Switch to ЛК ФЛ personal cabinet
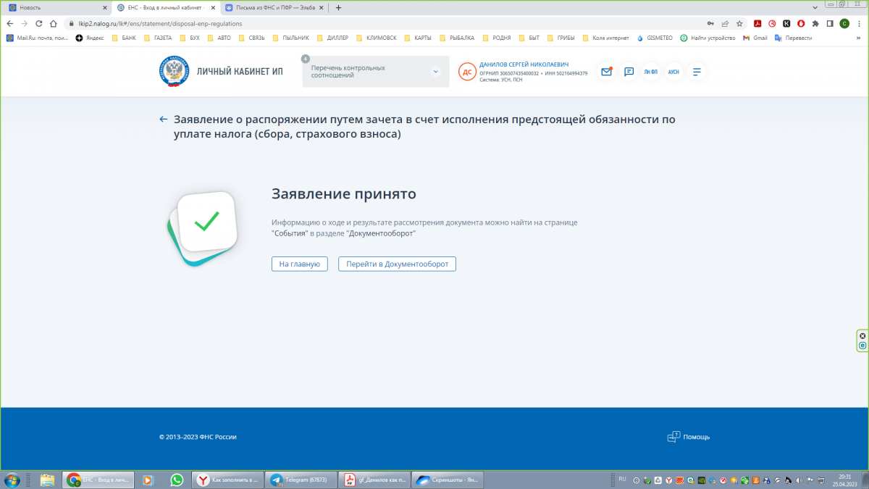This screenshot has width=869, height=489. click(651, 72)
